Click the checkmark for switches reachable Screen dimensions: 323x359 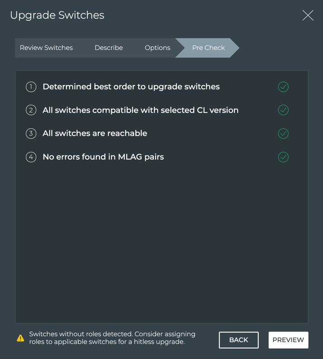coord(283,133)
